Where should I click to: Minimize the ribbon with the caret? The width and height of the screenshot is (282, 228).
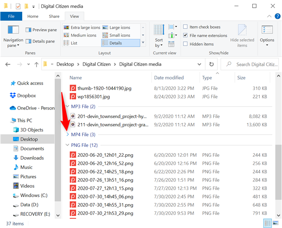(269, 17)
